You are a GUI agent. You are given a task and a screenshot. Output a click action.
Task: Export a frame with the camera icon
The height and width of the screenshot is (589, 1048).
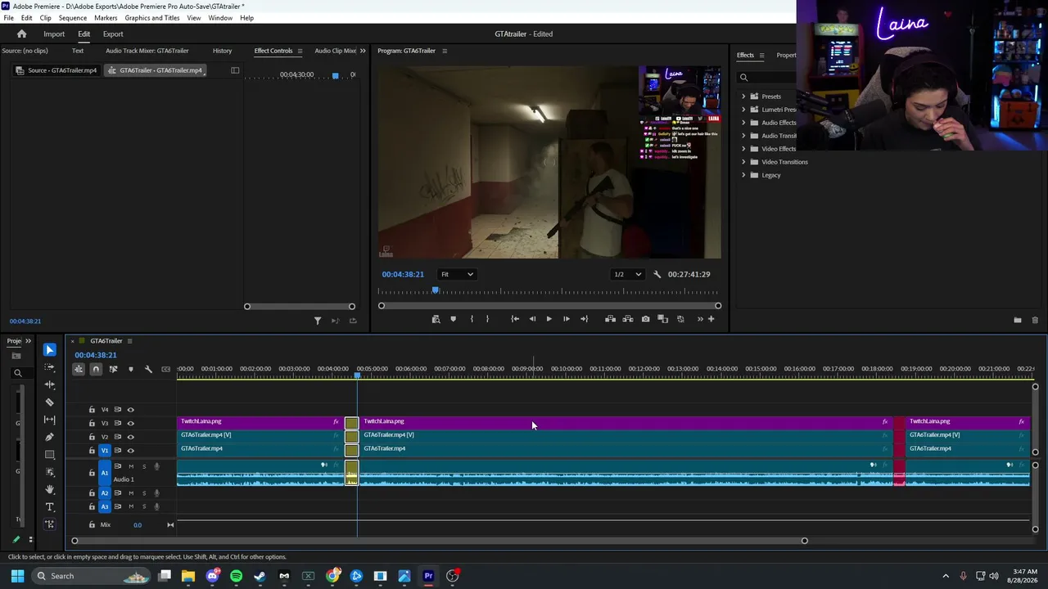click(646, 319)
